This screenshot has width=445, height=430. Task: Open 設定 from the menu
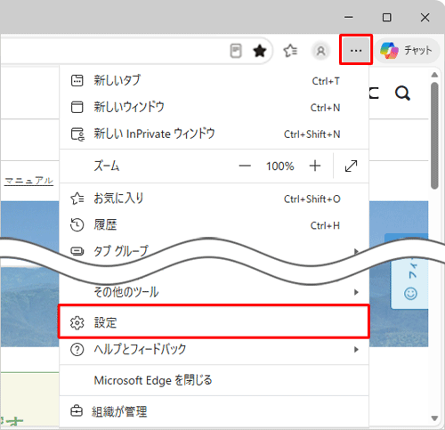pyautogui.click(x=214, y=322)
